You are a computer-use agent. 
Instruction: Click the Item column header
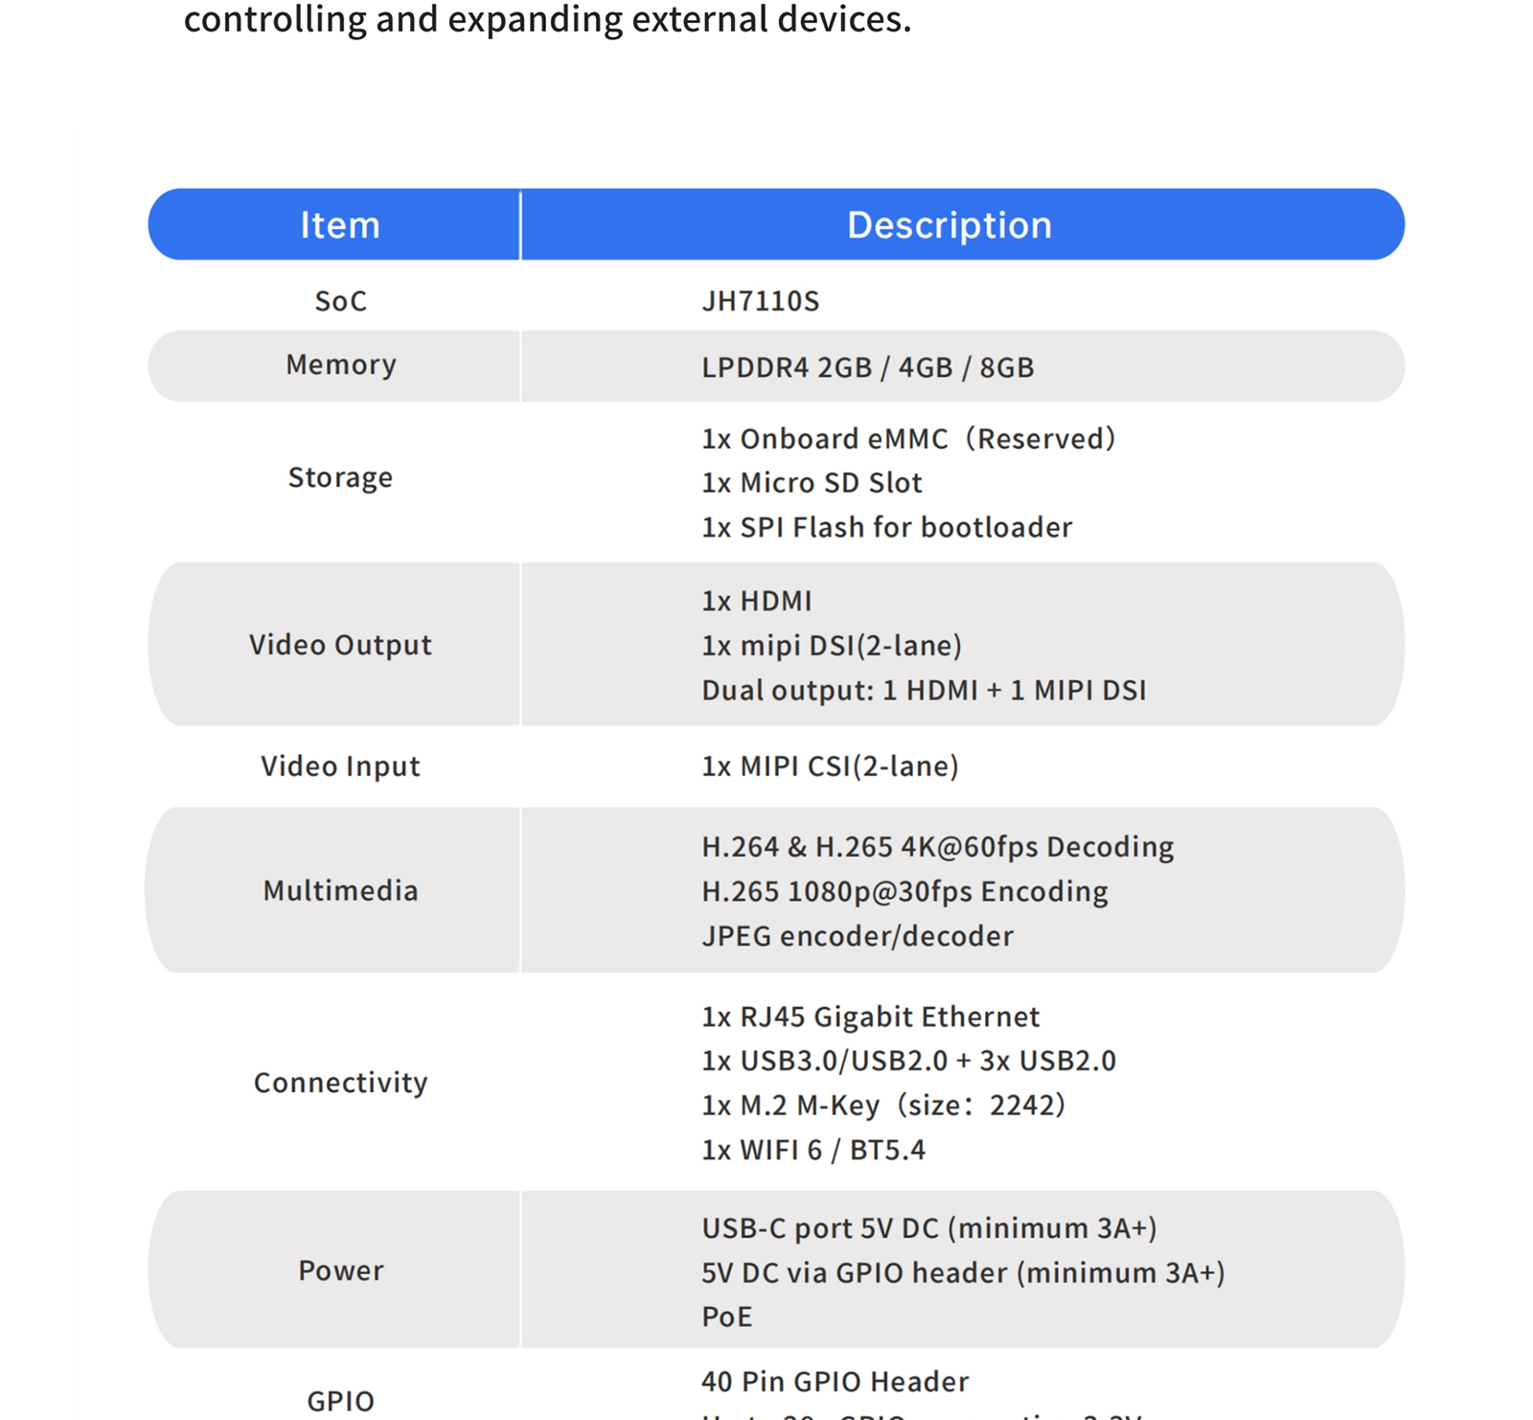pos(340,225)
